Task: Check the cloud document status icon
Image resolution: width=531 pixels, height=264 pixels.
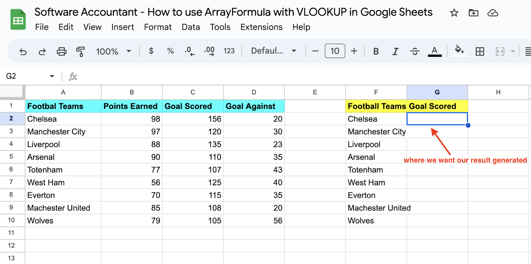Action: point(493,13)
